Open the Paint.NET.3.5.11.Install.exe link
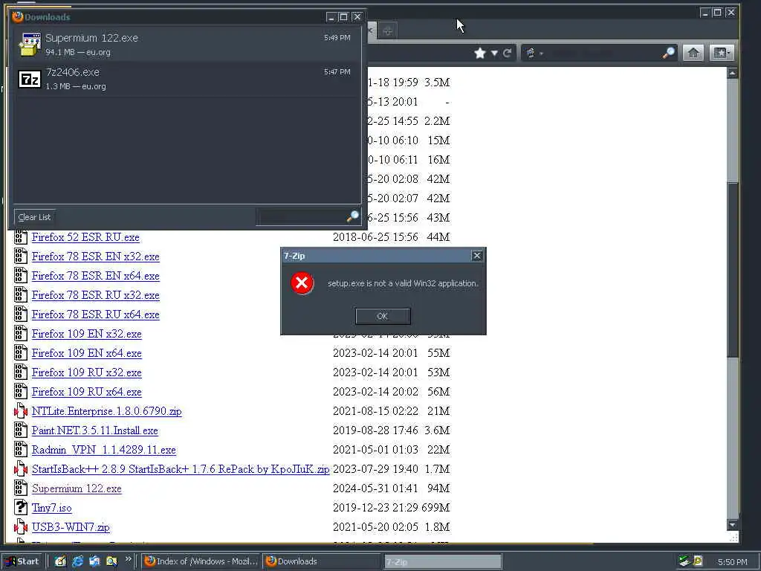 pyautogui.click(x=95, y=430)
